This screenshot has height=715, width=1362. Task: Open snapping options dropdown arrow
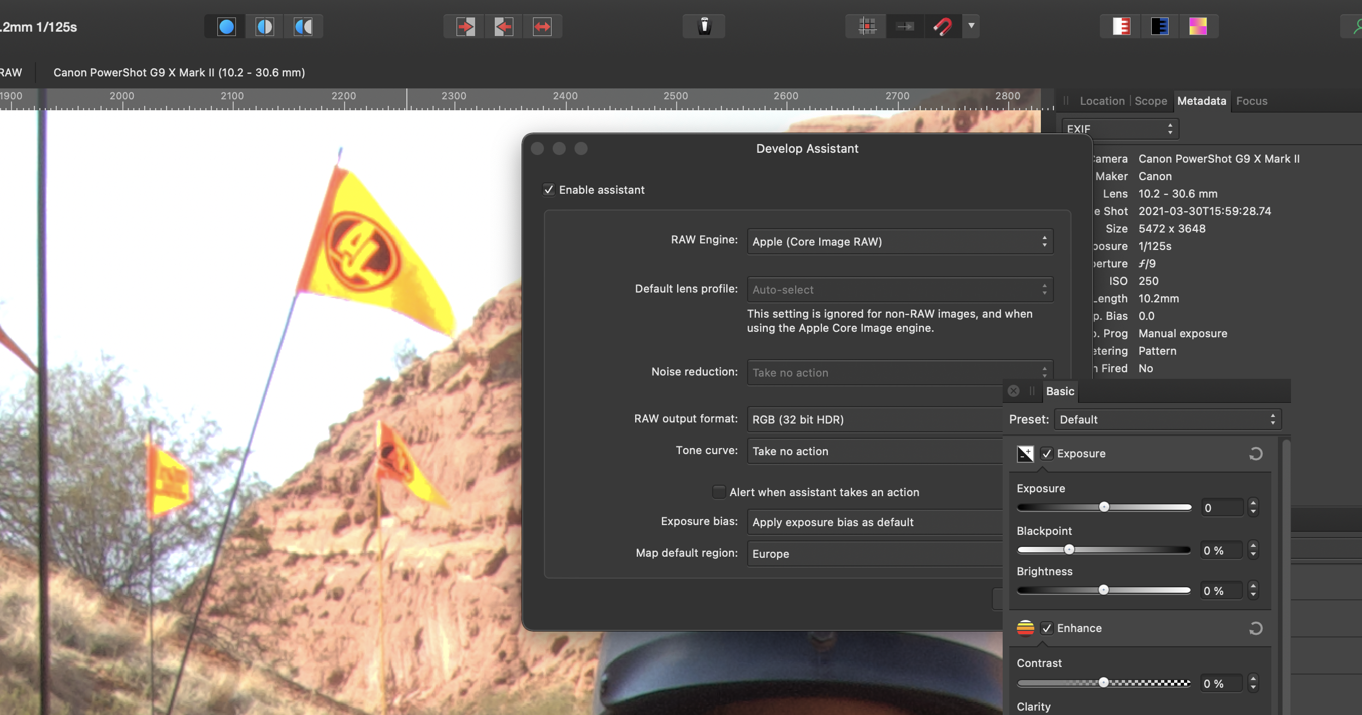click(971, 26)
